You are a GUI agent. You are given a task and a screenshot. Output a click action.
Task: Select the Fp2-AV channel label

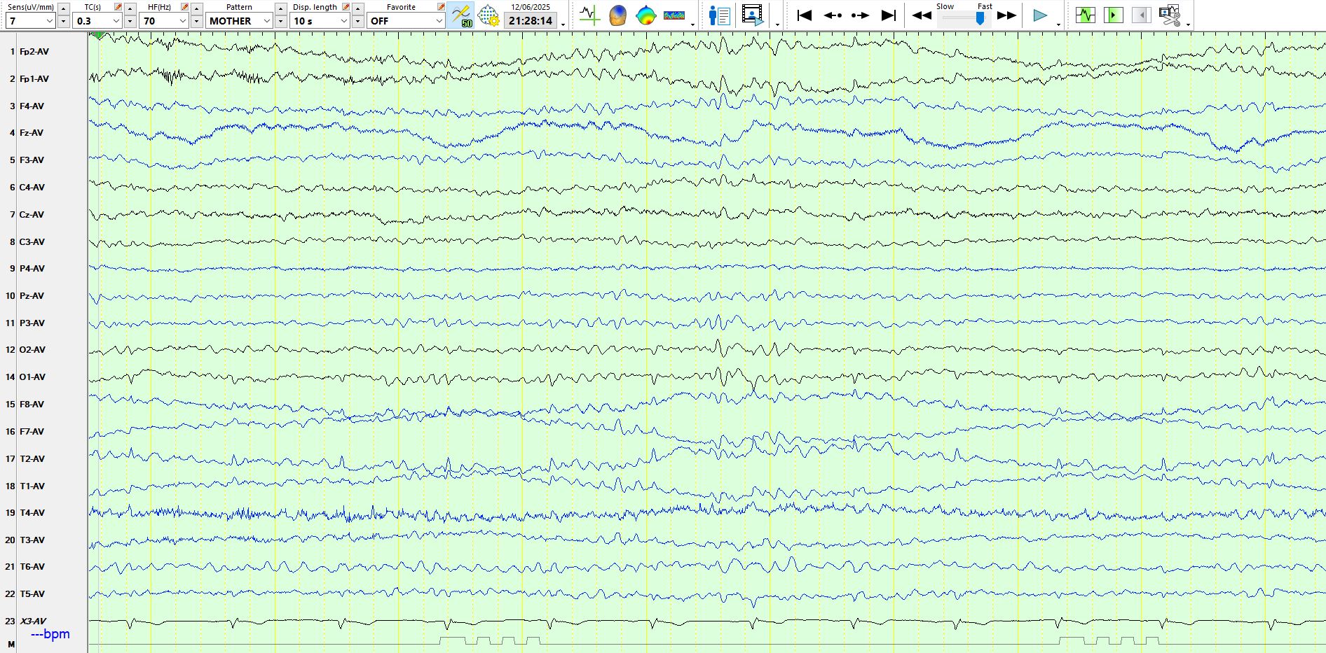click(x=34, y=52)
